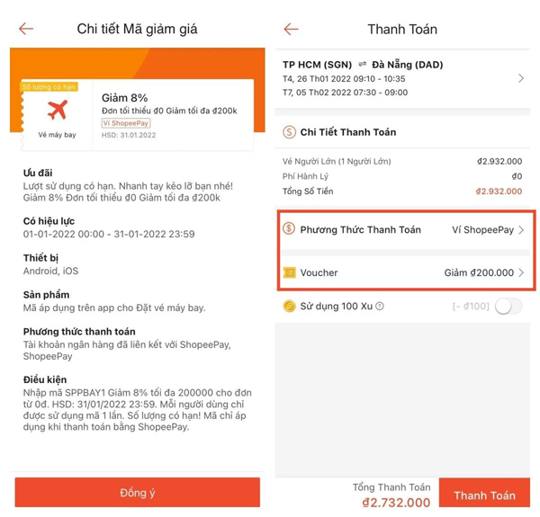Tap the airplane voucher icon

click(58, 110)
